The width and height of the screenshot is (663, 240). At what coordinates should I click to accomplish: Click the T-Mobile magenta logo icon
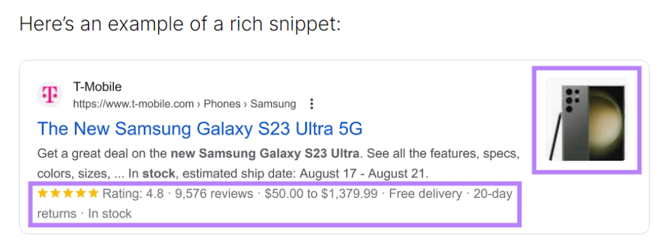(x=50, y=94)
